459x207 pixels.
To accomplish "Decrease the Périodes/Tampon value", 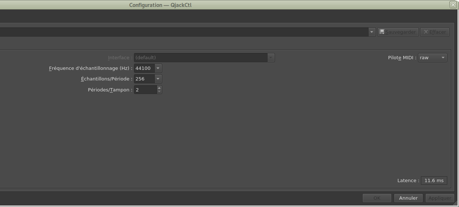I will pos(159,91).
